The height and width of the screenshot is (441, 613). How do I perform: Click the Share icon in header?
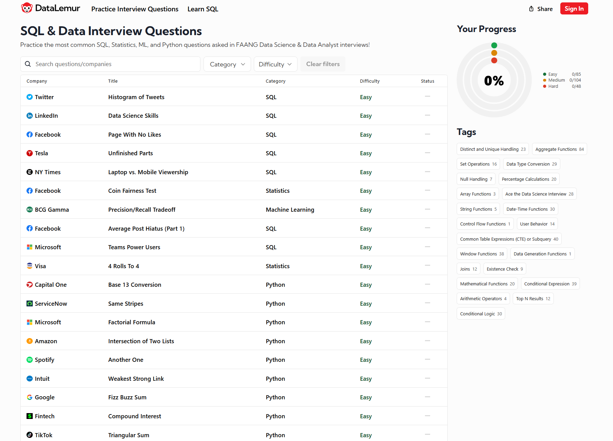tap(531, 9)
